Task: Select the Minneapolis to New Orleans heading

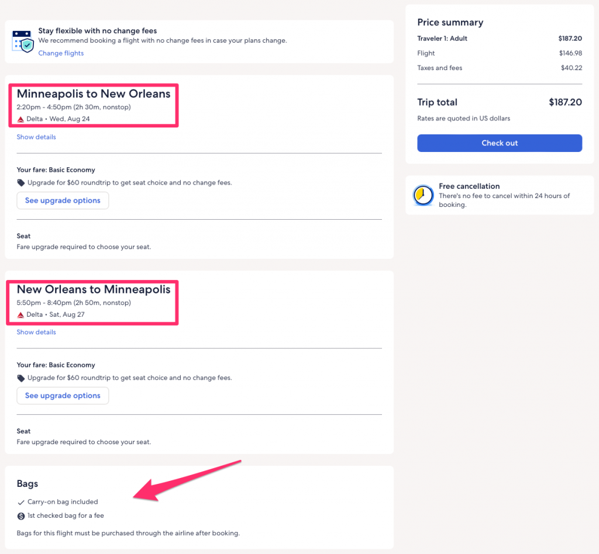Action: pos(94,94)
